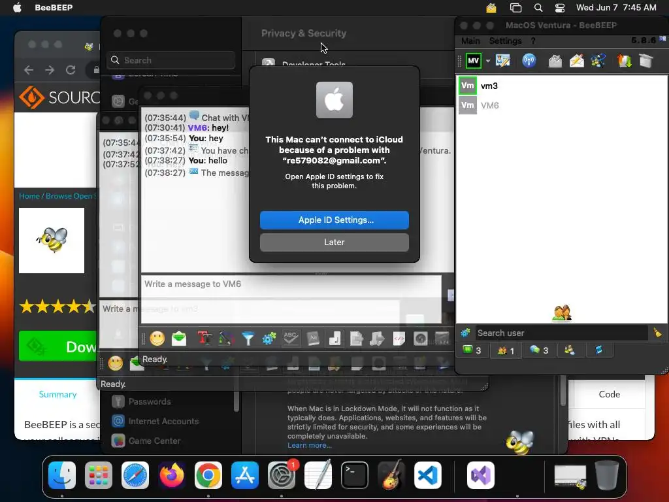Screen dimensions: 669x502
Task: Switch to the green screen tab showing 3
Action: pyautogui.click(x=472, y=350)
